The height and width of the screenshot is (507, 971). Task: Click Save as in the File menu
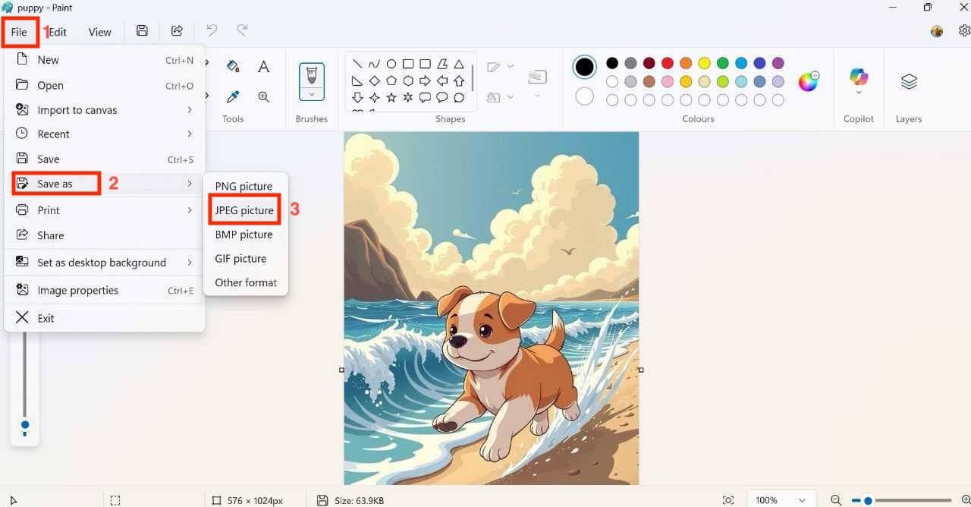click(105, 184)
